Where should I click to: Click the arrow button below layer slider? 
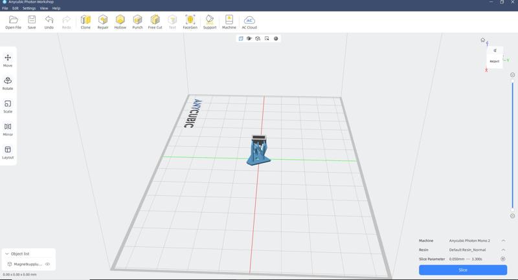tap(512, 216)
